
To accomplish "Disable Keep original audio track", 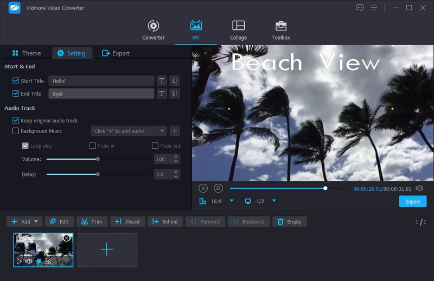I will pos(15,120).
